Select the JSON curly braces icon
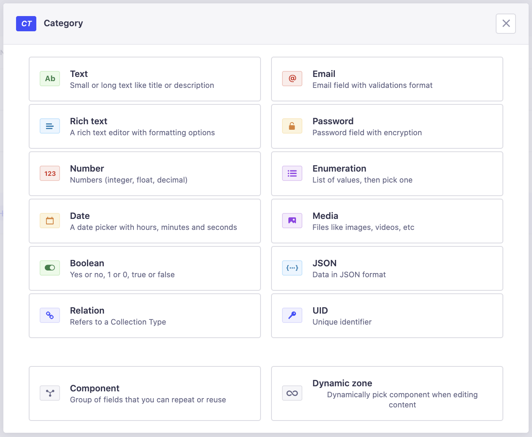This screenshot has width=532, height=437. tap(292, 268)
